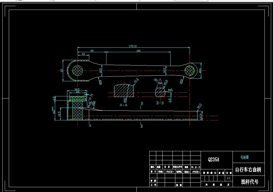The width and height of the screenshot is (273, 192).
Task: Click the 重量 header cell
Action: pos(221,173)
